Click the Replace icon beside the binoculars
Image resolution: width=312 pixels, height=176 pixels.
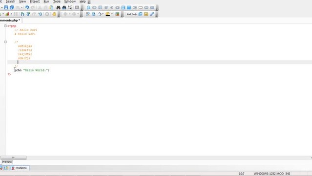[x=70, y=7]
